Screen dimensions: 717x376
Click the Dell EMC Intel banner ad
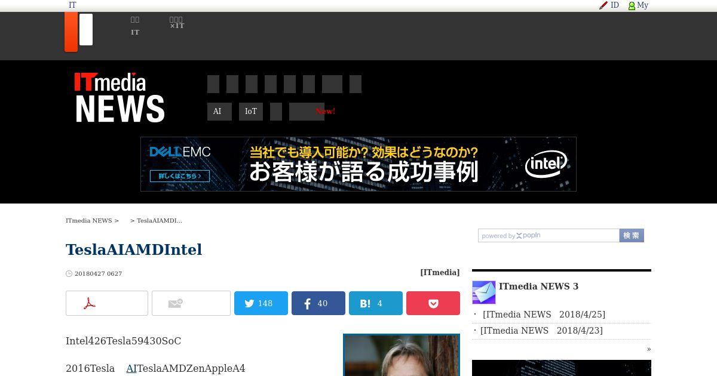point(358,164)
